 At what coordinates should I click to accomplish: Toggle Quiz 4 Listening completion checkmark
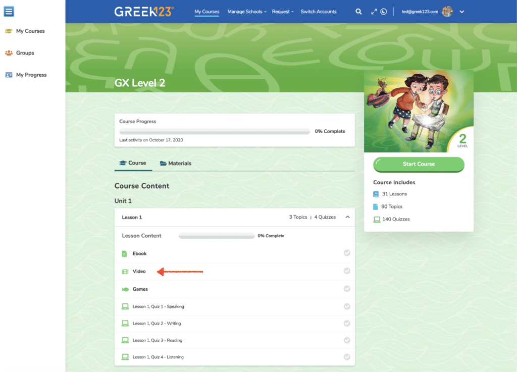[x=347, y=357]
